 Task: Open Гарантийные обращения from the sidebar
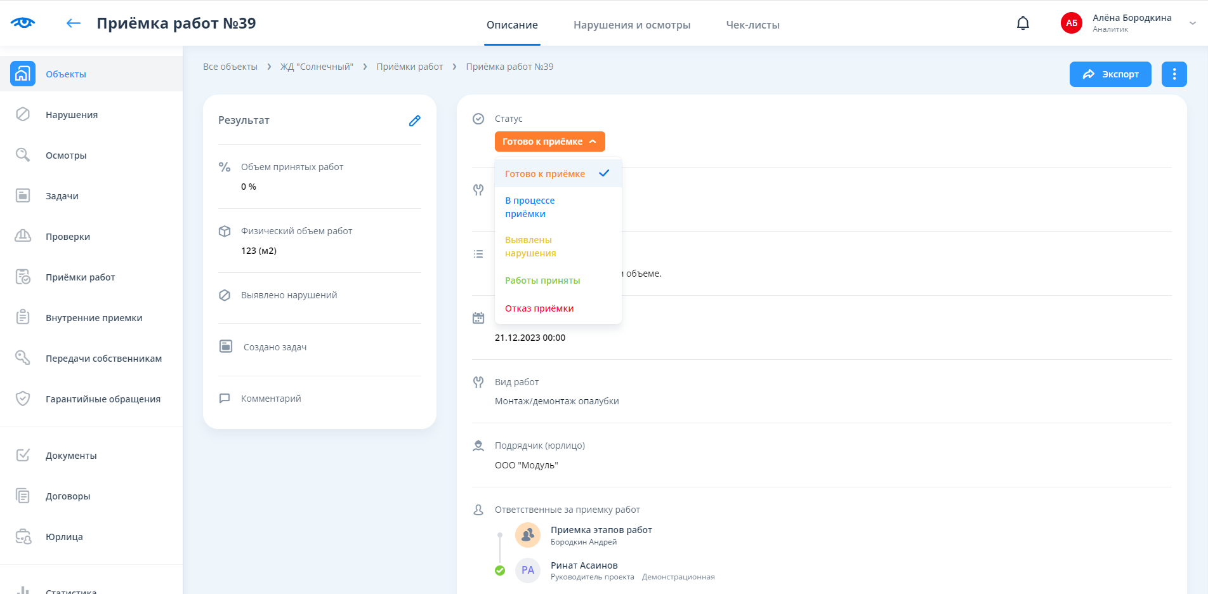[103, 399]
